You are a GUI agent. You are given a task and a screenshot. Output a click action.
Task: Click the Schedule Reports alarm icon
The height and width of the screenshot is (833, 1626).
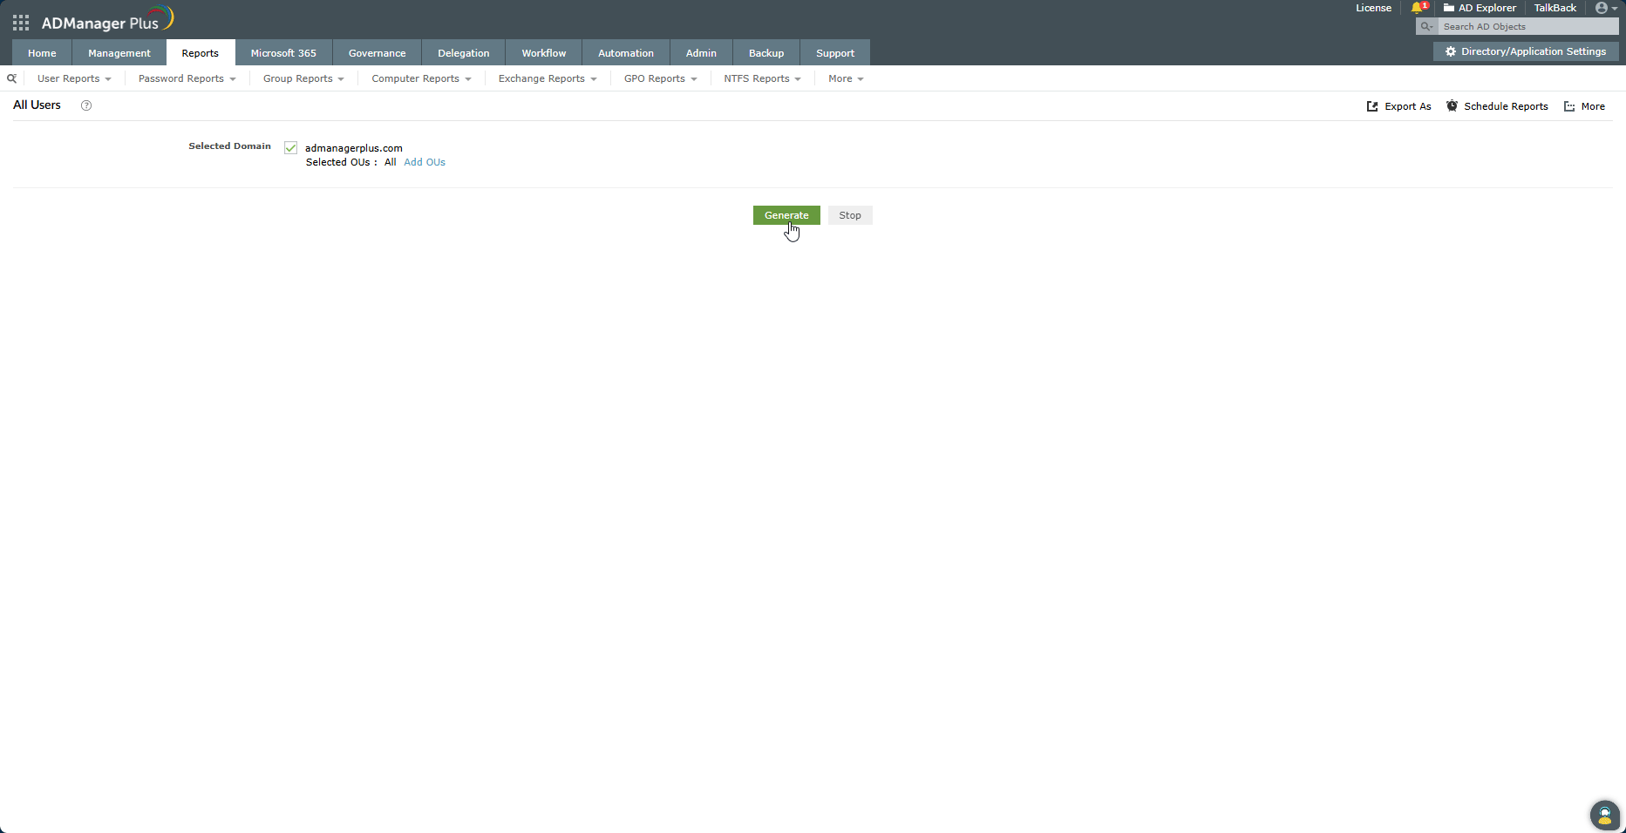click(1452, 105)
